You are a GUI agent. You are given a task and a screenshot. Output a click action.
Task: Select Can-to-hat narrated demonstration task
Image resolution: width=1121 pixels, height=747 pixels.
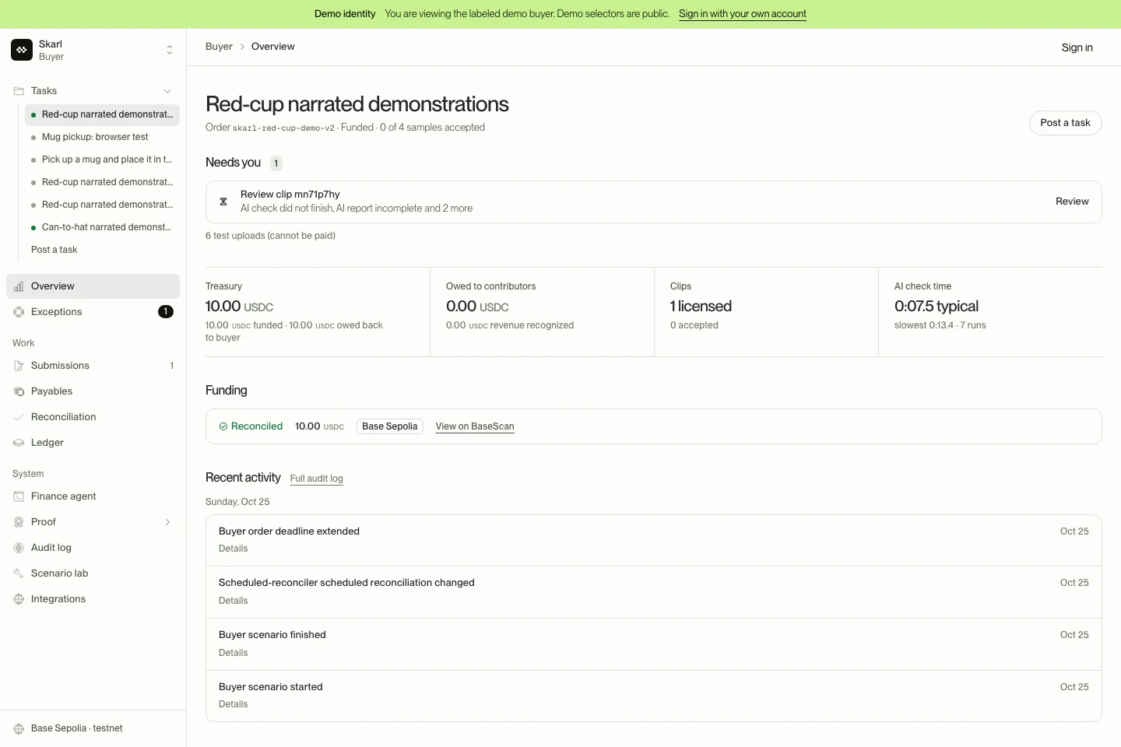tap(102, 227)
